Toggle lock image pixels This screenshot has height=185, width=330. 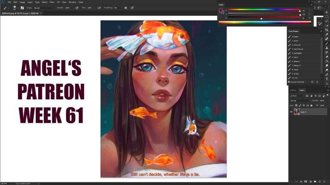[x=300, y=106]
